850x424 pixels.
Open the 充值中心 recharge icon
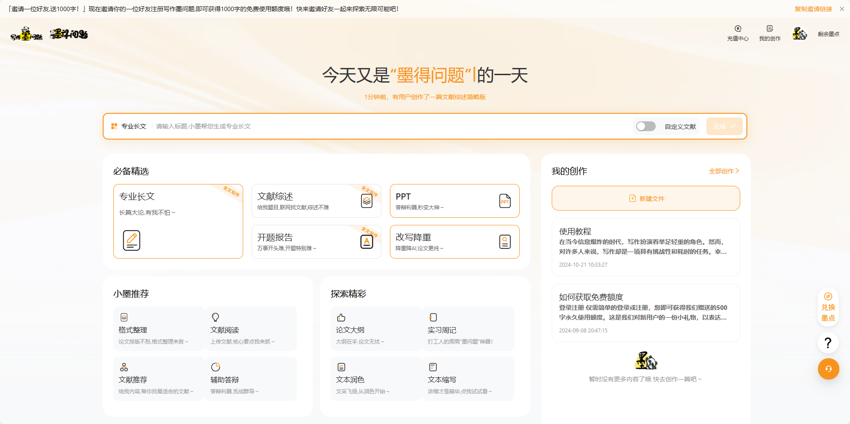738,29
